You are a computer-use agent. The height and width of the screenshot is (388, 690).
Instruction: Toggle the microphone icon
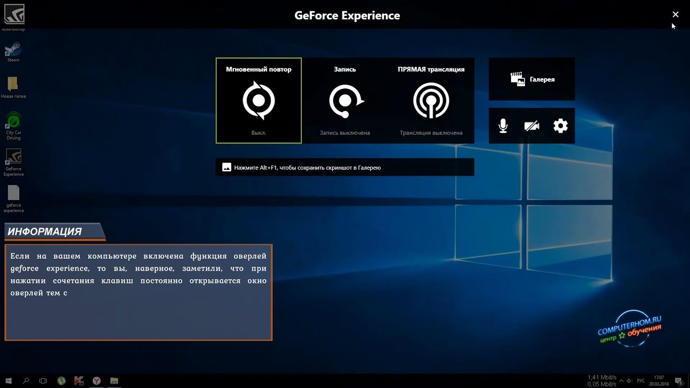point(503,126)
